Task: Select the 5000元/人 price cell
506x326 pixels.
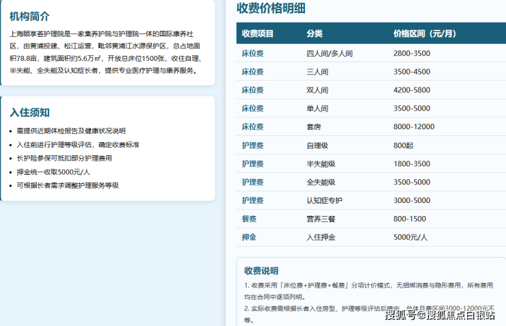Action: (410, 237)
